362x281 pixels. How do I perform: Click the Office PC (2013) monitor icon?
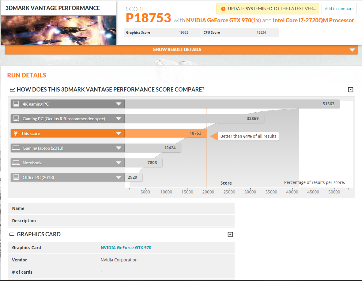click(x=16, y=177)
